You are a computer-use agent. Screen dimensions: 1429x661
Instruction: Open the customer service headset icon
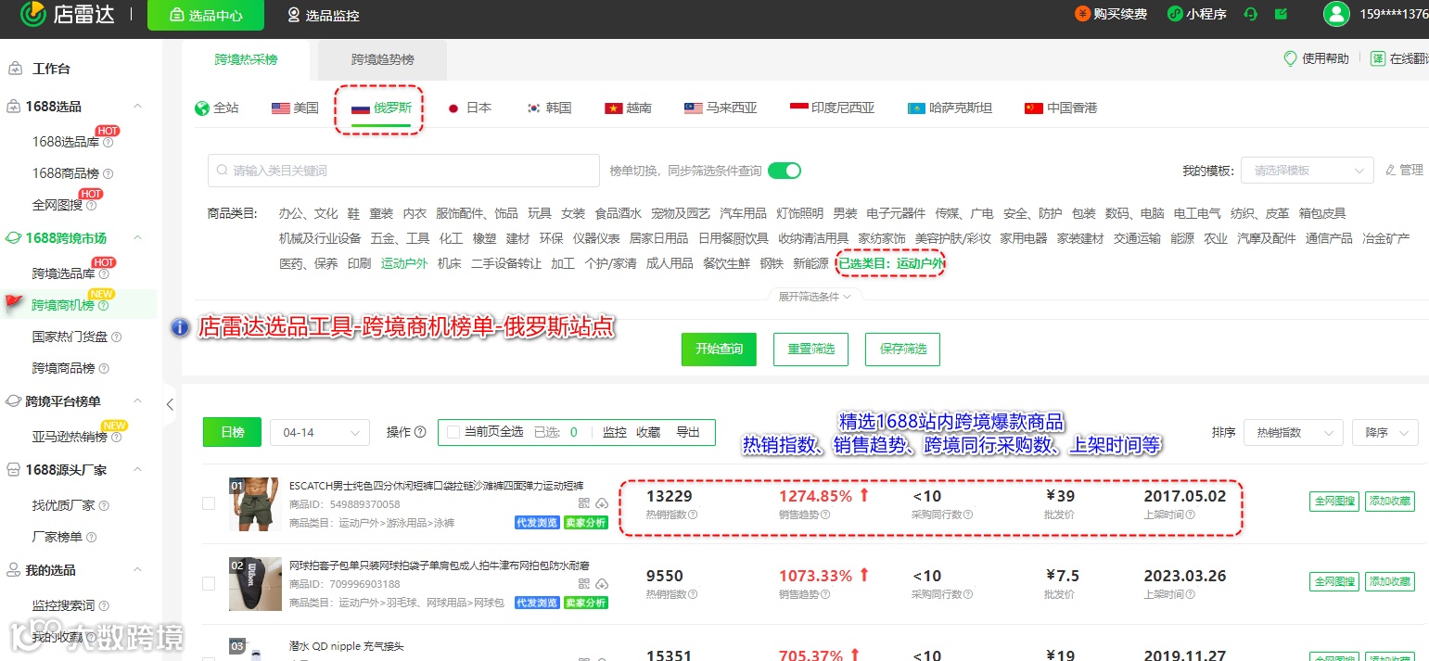click(1250, 14)
